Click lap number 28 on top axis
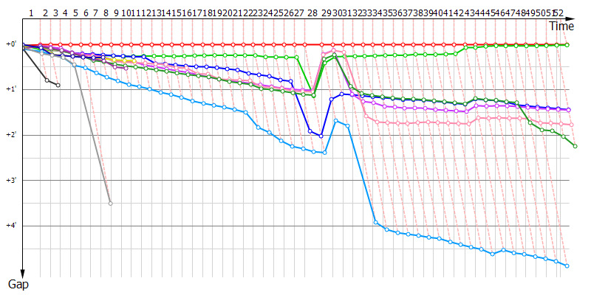This screenshot has height=295, width=591. tap(312, 13)
